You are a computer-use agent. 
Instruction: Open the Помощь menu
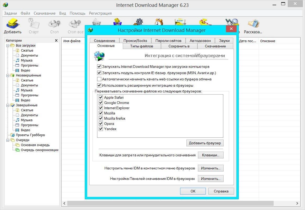[x=77, y=13]
